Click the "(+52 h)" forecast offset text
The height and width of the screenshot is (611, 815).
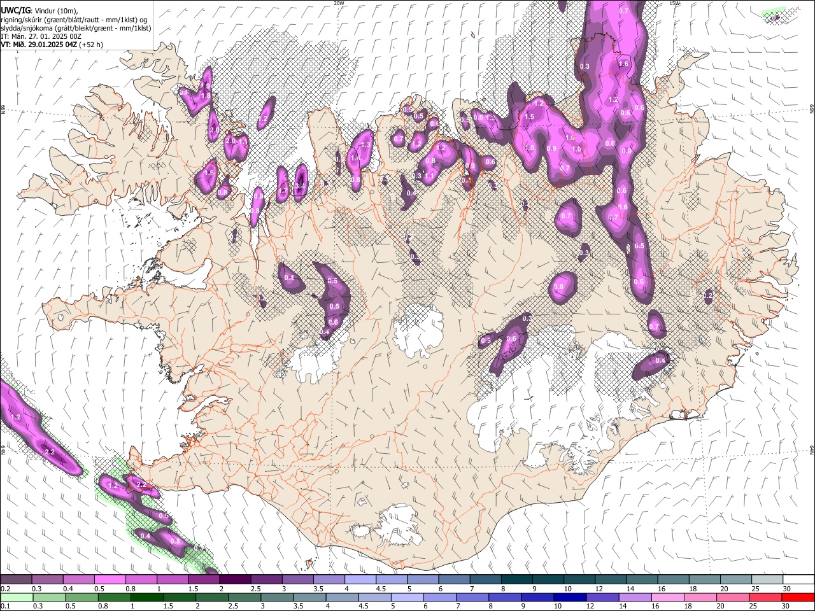(x=91, y=45)
